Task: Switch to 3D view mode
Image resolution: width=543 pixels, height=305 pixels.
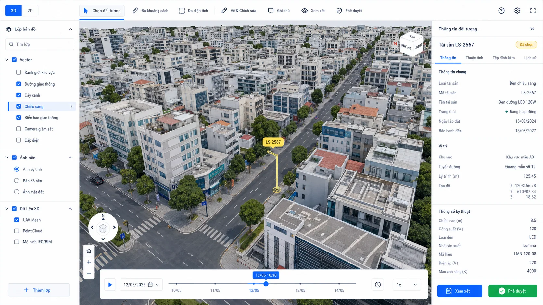Action: (13, 11)
